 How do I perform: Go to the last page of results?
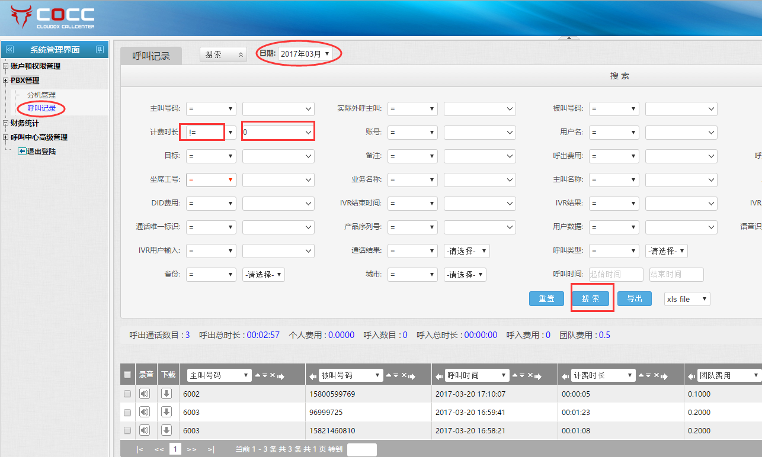tap(211, 449)
